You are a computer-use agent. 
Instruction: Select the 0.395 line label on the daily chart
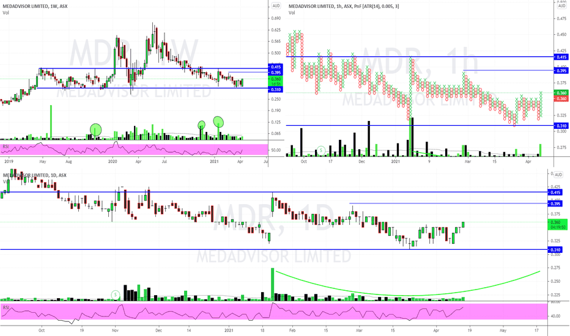tap(555, 204)
